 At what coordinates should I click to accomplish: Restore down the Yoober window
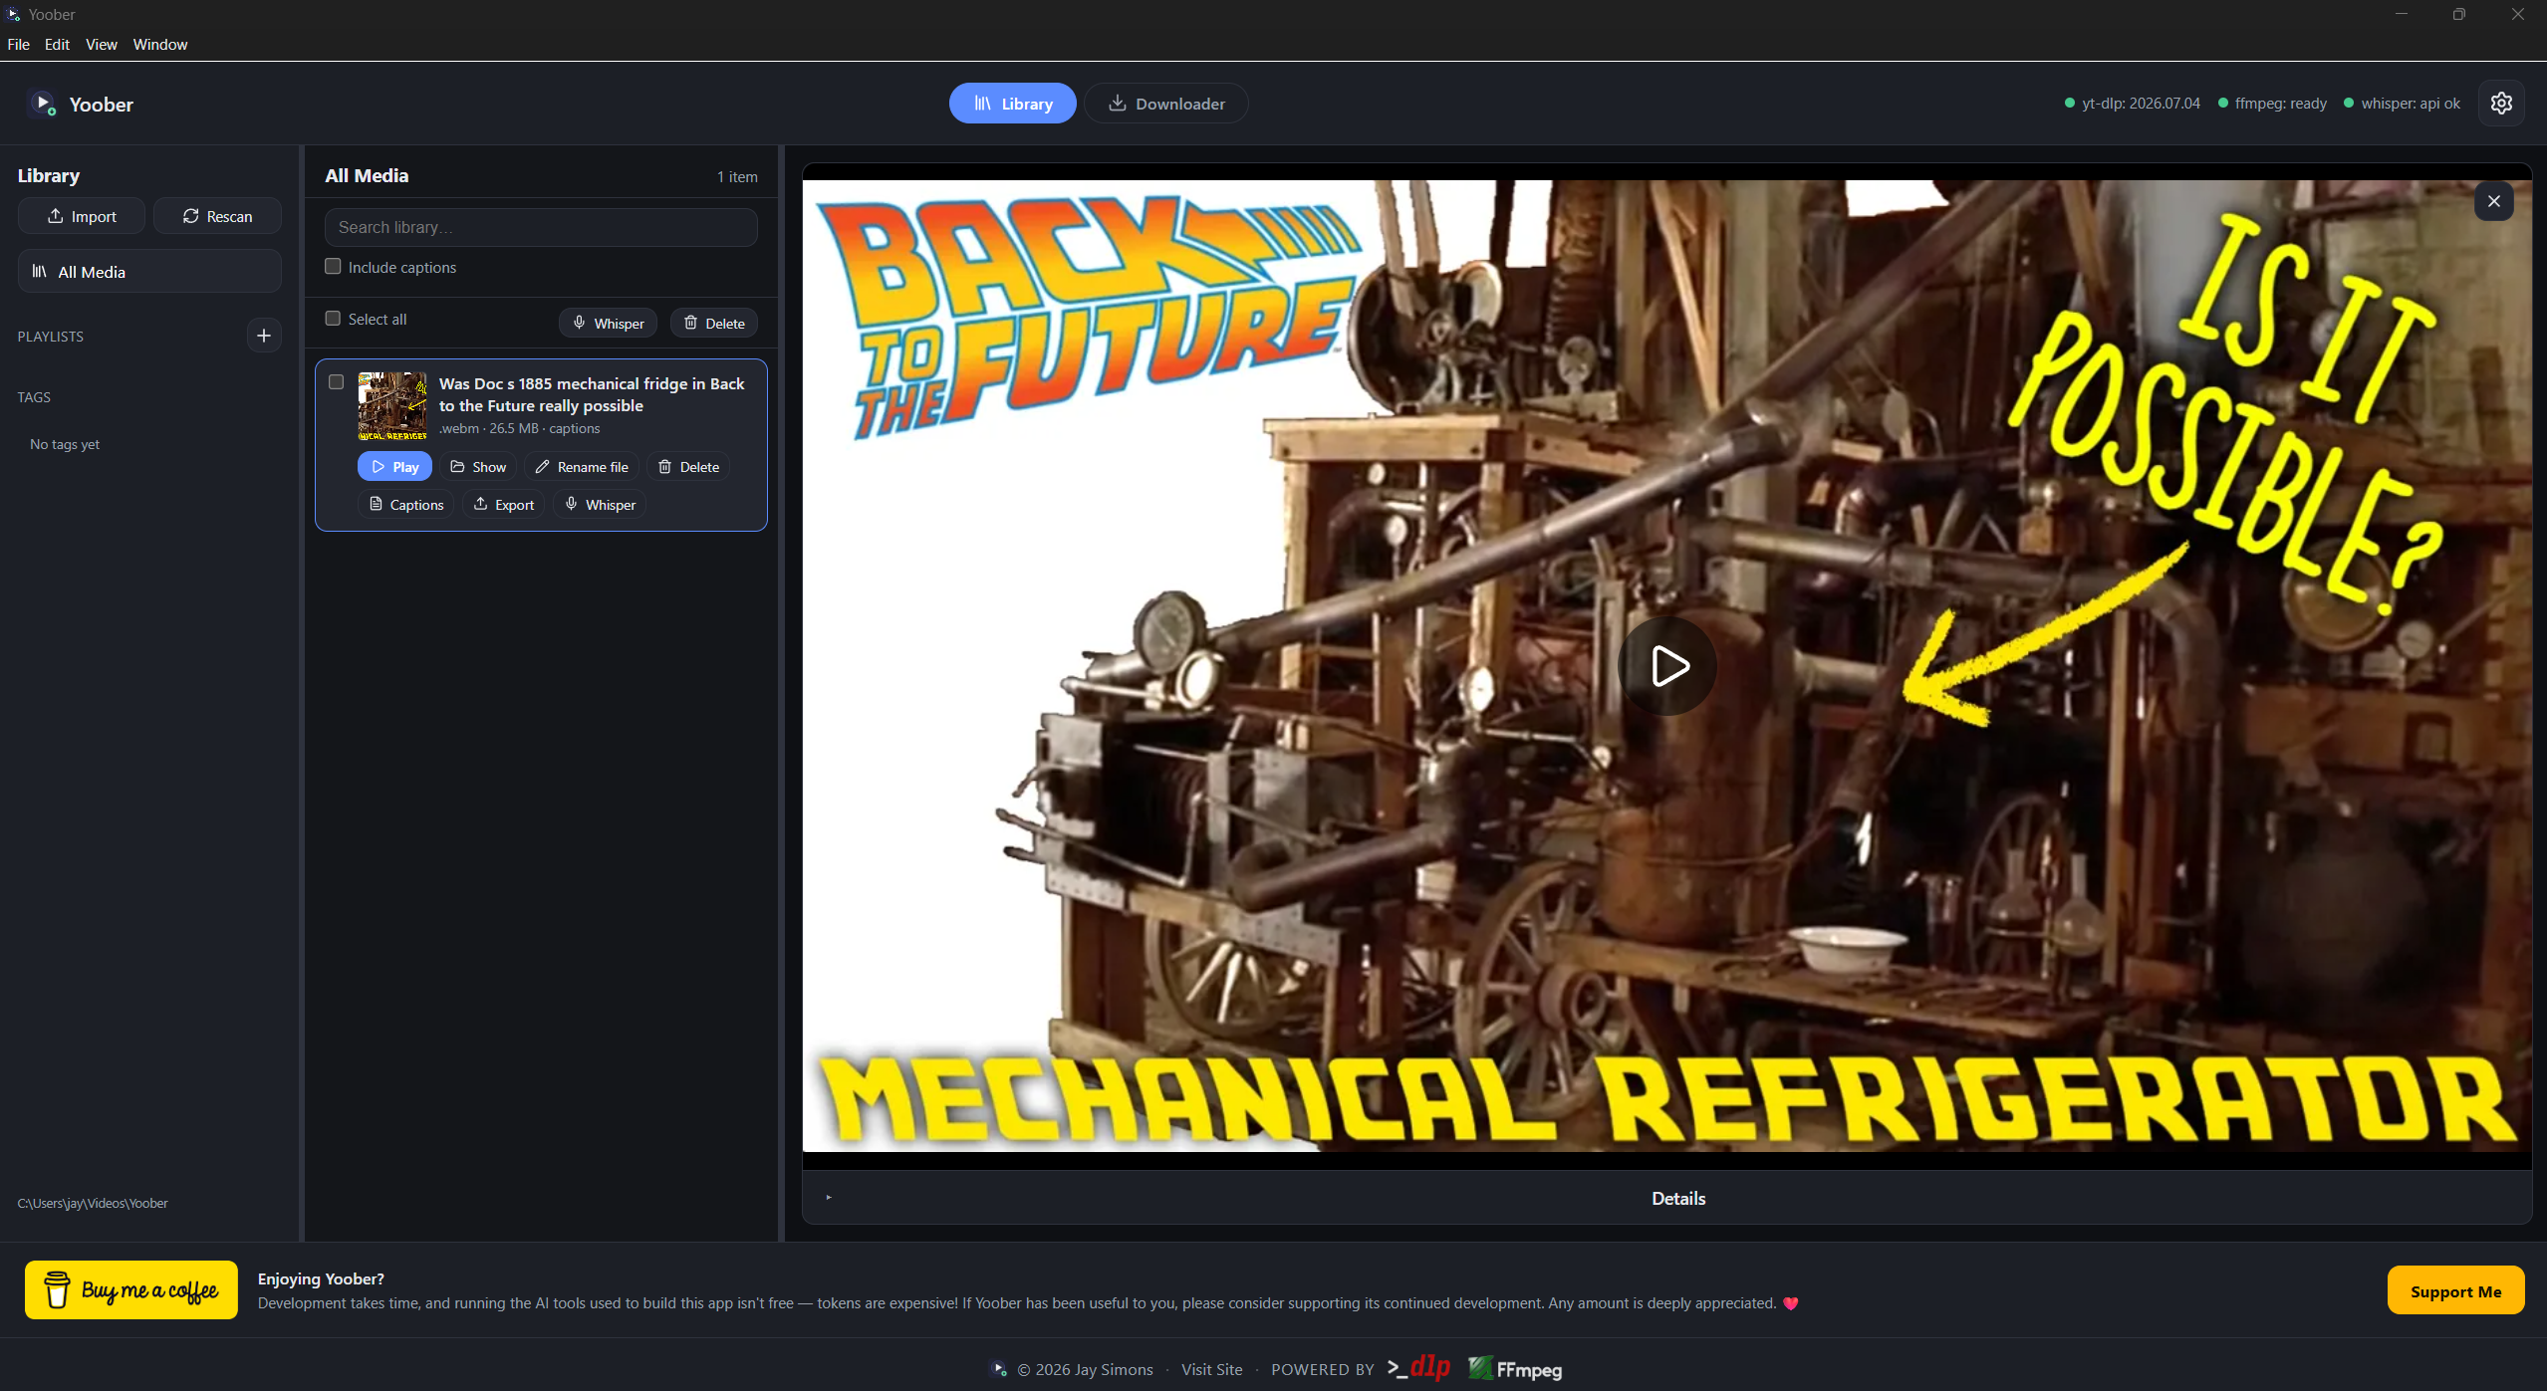point(2458,14)
